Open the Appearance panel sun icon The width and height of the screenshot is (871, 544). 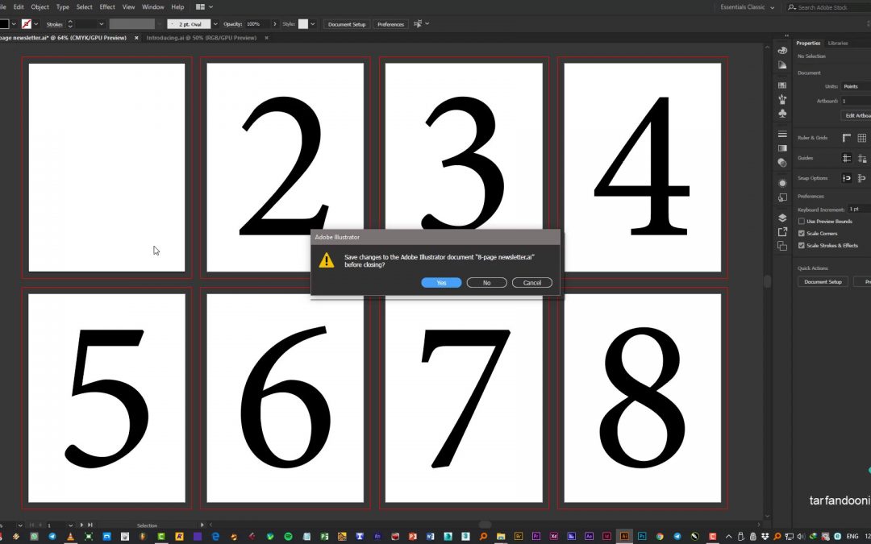pyautogui.click(x=782, y=183)
